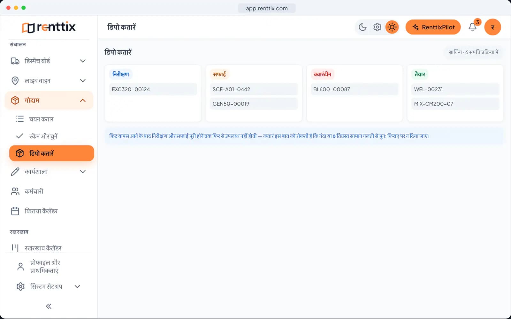Click asset MIX-CM200-07
This screenshot has height=319, width=511.
455,104
